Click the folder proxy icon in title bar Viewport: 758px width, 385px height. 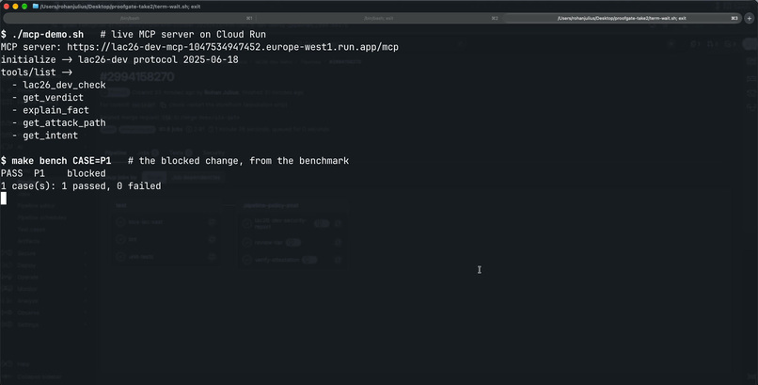(x=36, y=7)
